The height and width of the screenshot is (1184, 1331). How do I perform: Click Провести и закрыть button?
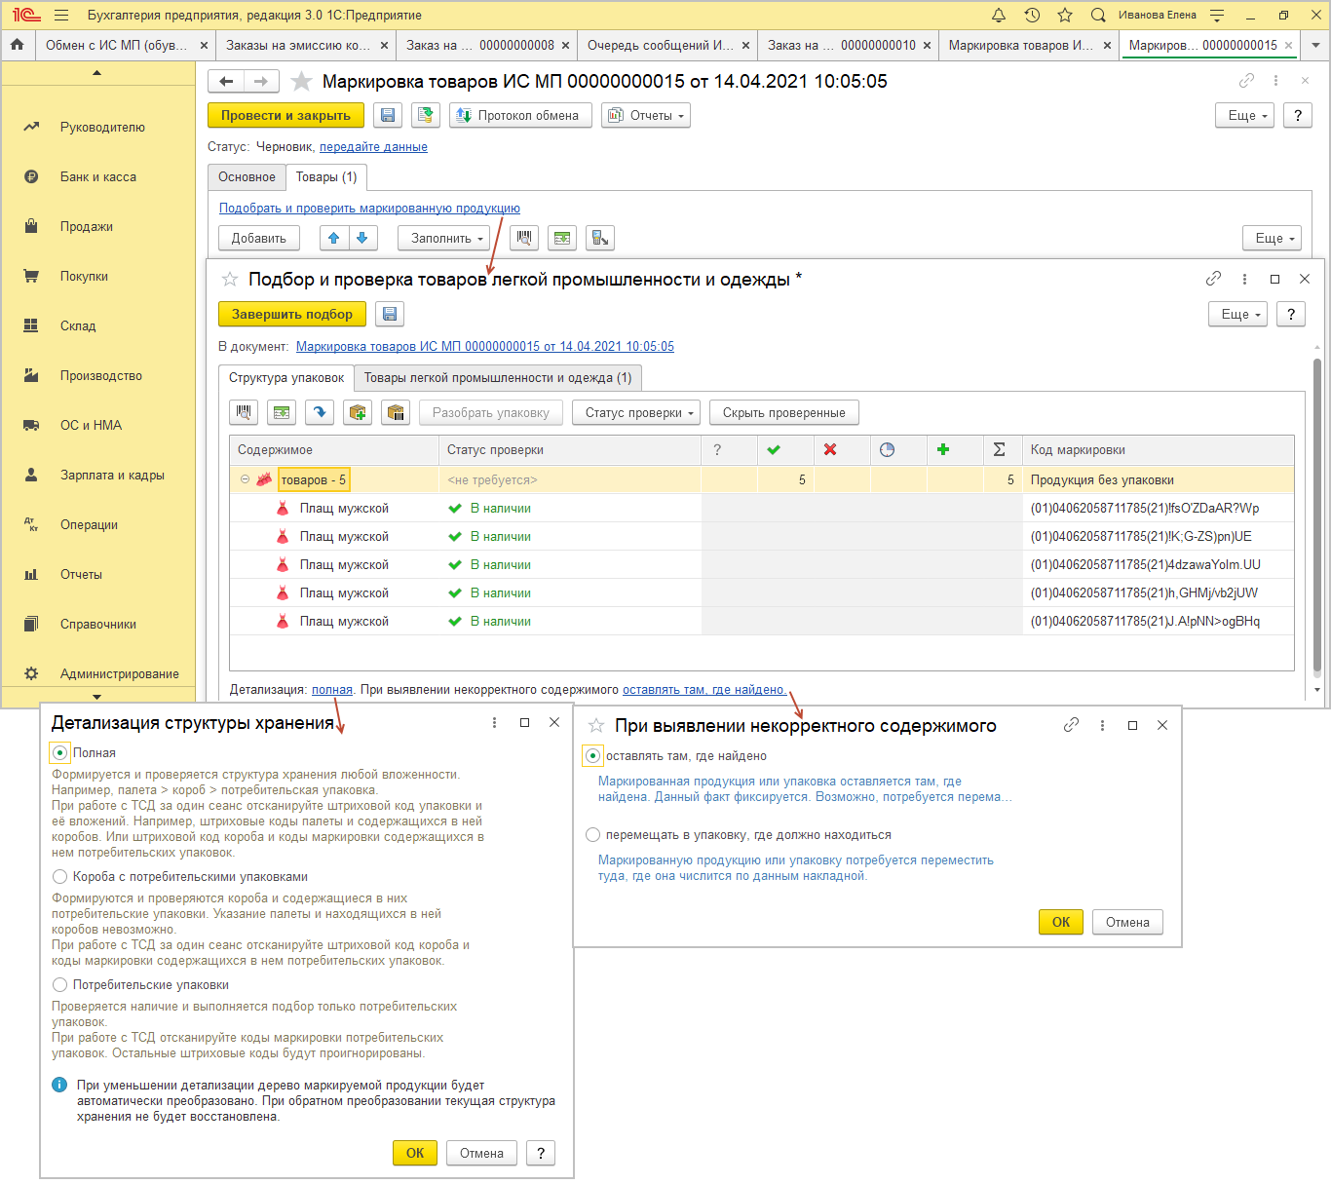tap(285, 115)
